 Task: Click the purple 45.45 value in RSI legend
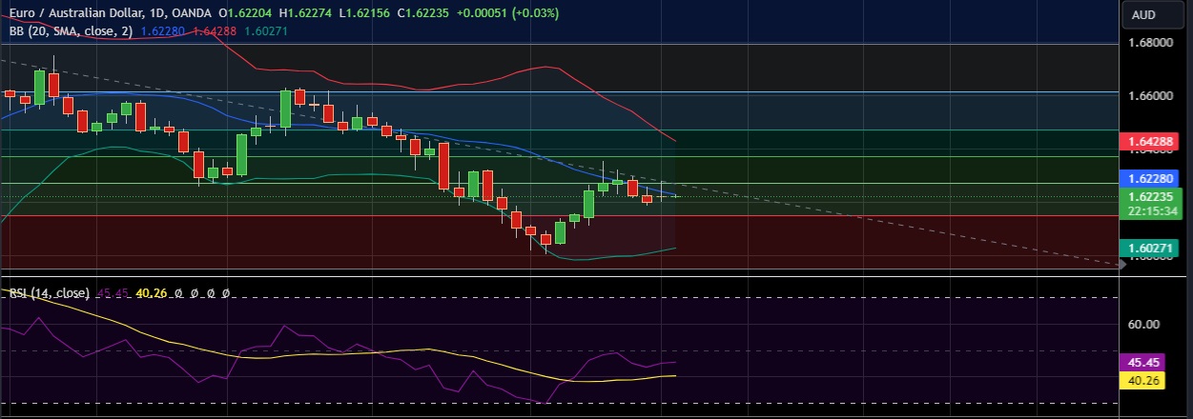click(113, 293)
